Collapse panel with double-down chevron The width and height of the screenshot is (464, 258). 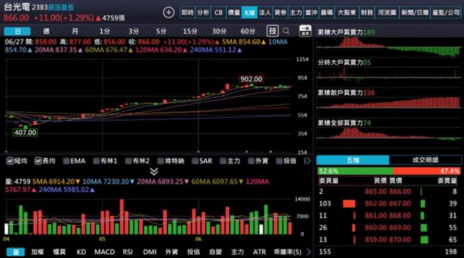click(x=154, y=171)
